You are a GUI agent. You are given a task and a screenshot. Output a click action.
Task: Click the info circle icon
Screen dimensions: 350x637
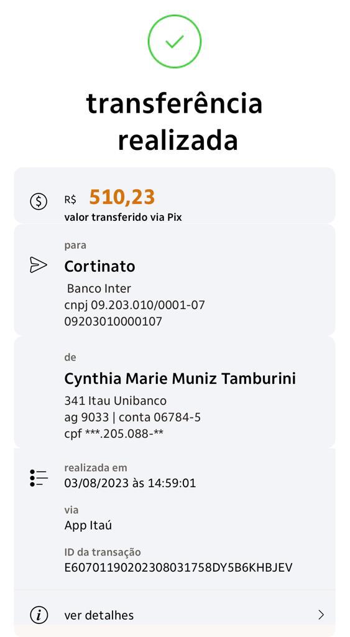(39, 615)
